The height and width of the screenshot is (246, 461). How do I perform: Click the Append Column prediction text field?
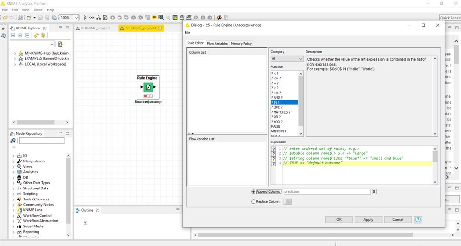pos(327,192)
